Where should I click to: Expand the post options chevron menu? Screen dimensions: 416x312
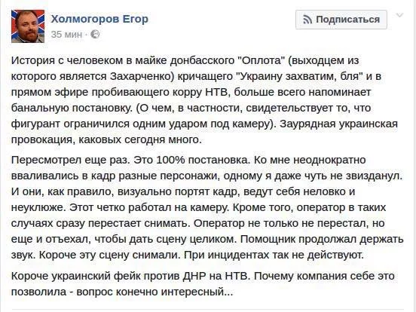click(x=400, y=15)
